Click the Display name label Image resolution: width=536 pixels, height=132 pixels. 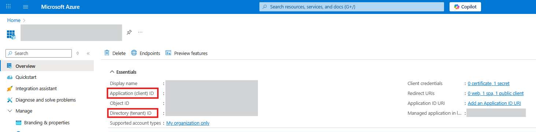point(123,84)
